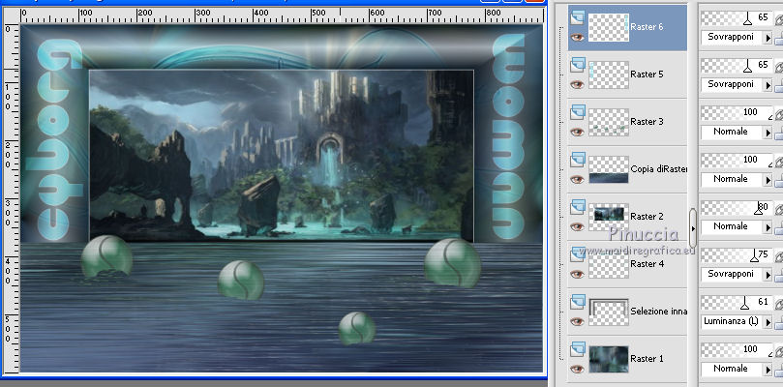783x387 pixels.
Task: Hide the Raster 3 layer
Action: click(x=577, y=132)
